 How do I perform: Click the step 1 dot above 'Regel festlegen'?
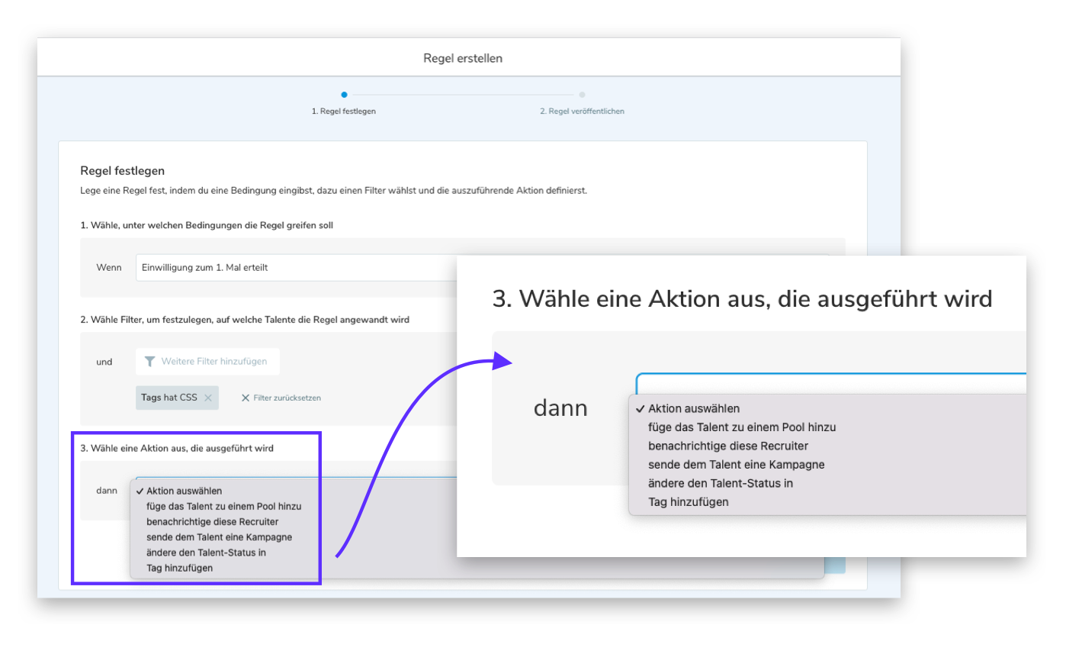tap(344, 95)
